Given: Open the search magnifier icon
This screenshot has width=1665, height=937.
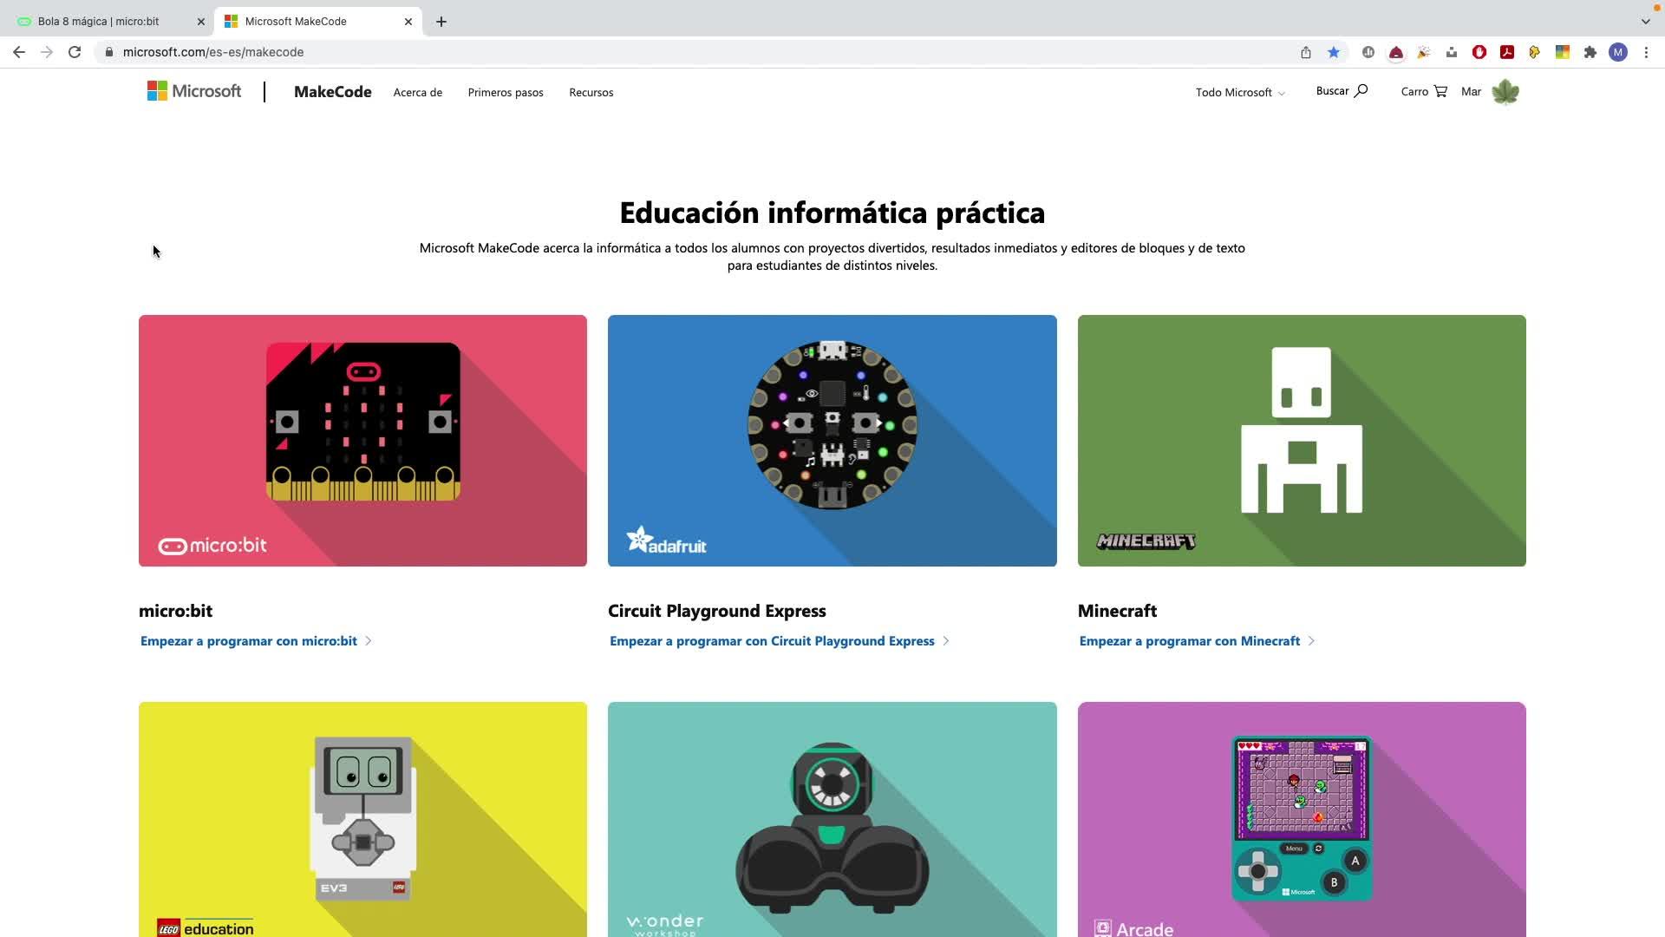Looking at the screenshot, I should 1361,90.
